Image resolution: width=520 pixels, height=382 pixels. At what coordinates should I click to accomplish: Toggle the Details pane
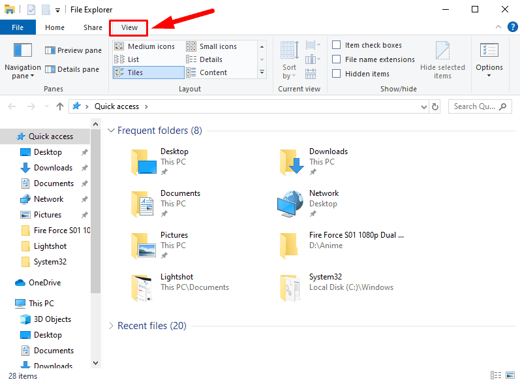[72, 69]
